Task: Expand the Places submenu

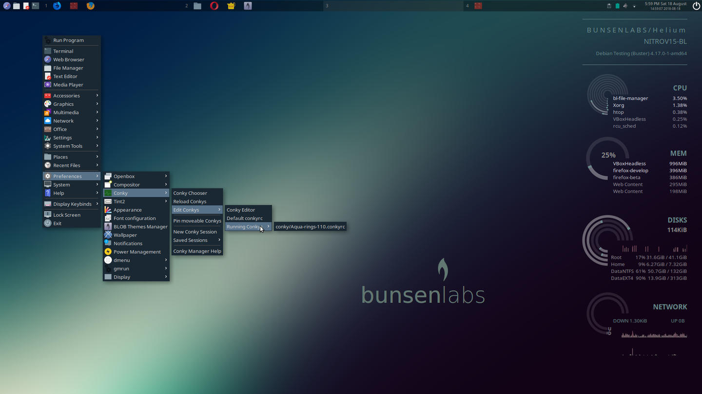Action: click(72, 157)
